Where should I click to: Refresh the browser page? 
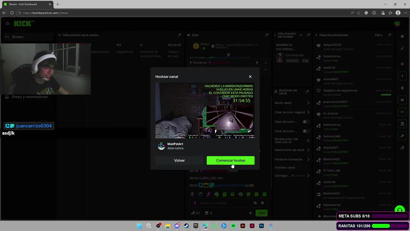tap(12, 13)
